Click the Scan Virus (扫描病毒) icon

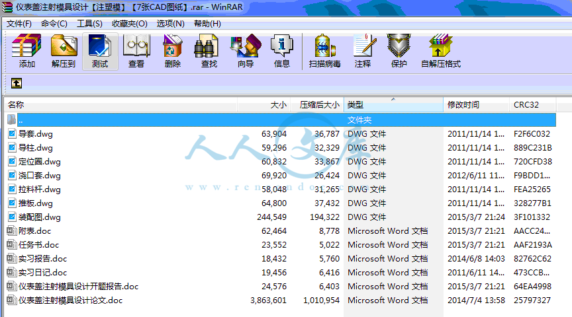[x=324, y=46]
